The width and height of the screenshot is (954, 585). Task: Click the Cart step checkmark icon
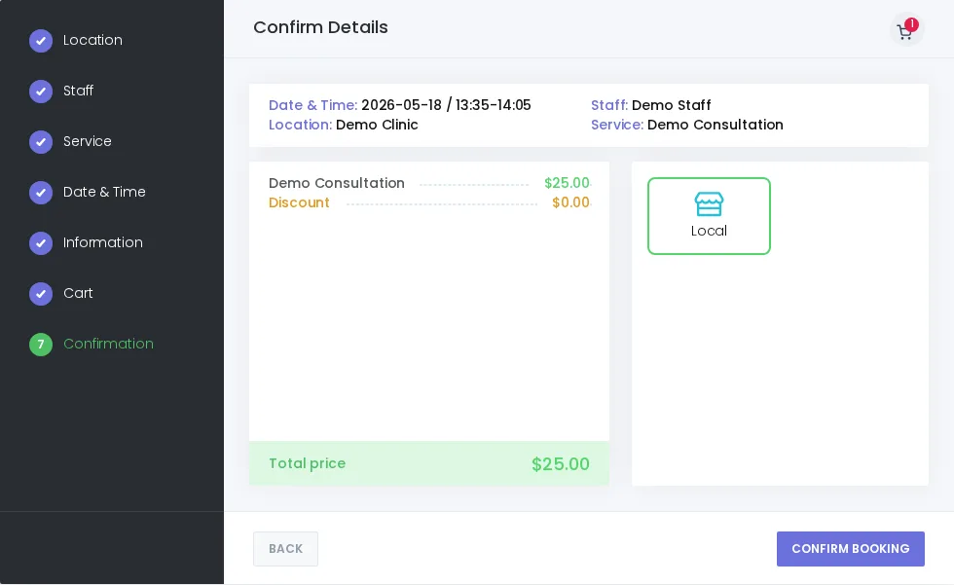tap(41, 293)
